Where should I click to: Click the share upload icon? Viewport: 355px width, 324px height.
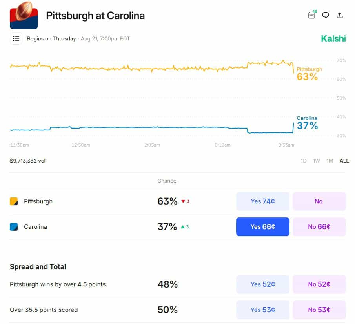pyautogui.click(x=340, y=15)
